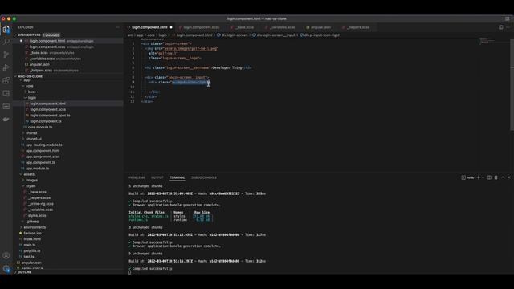Open the Debug Console panel tab
The height and width of the screenshot is (289, 514).
point(204,177)
